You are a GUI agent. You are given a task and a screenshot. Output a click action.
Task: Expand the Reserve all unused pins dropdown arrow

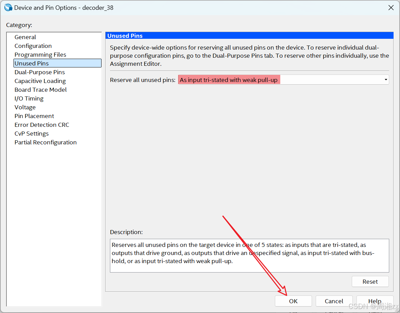(x=386, y=80)
